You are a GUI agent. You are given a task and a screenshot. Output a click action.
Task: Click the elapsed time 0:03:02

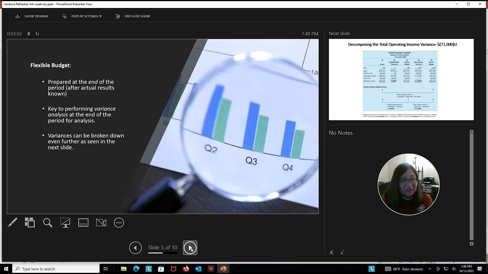point(14,34)
